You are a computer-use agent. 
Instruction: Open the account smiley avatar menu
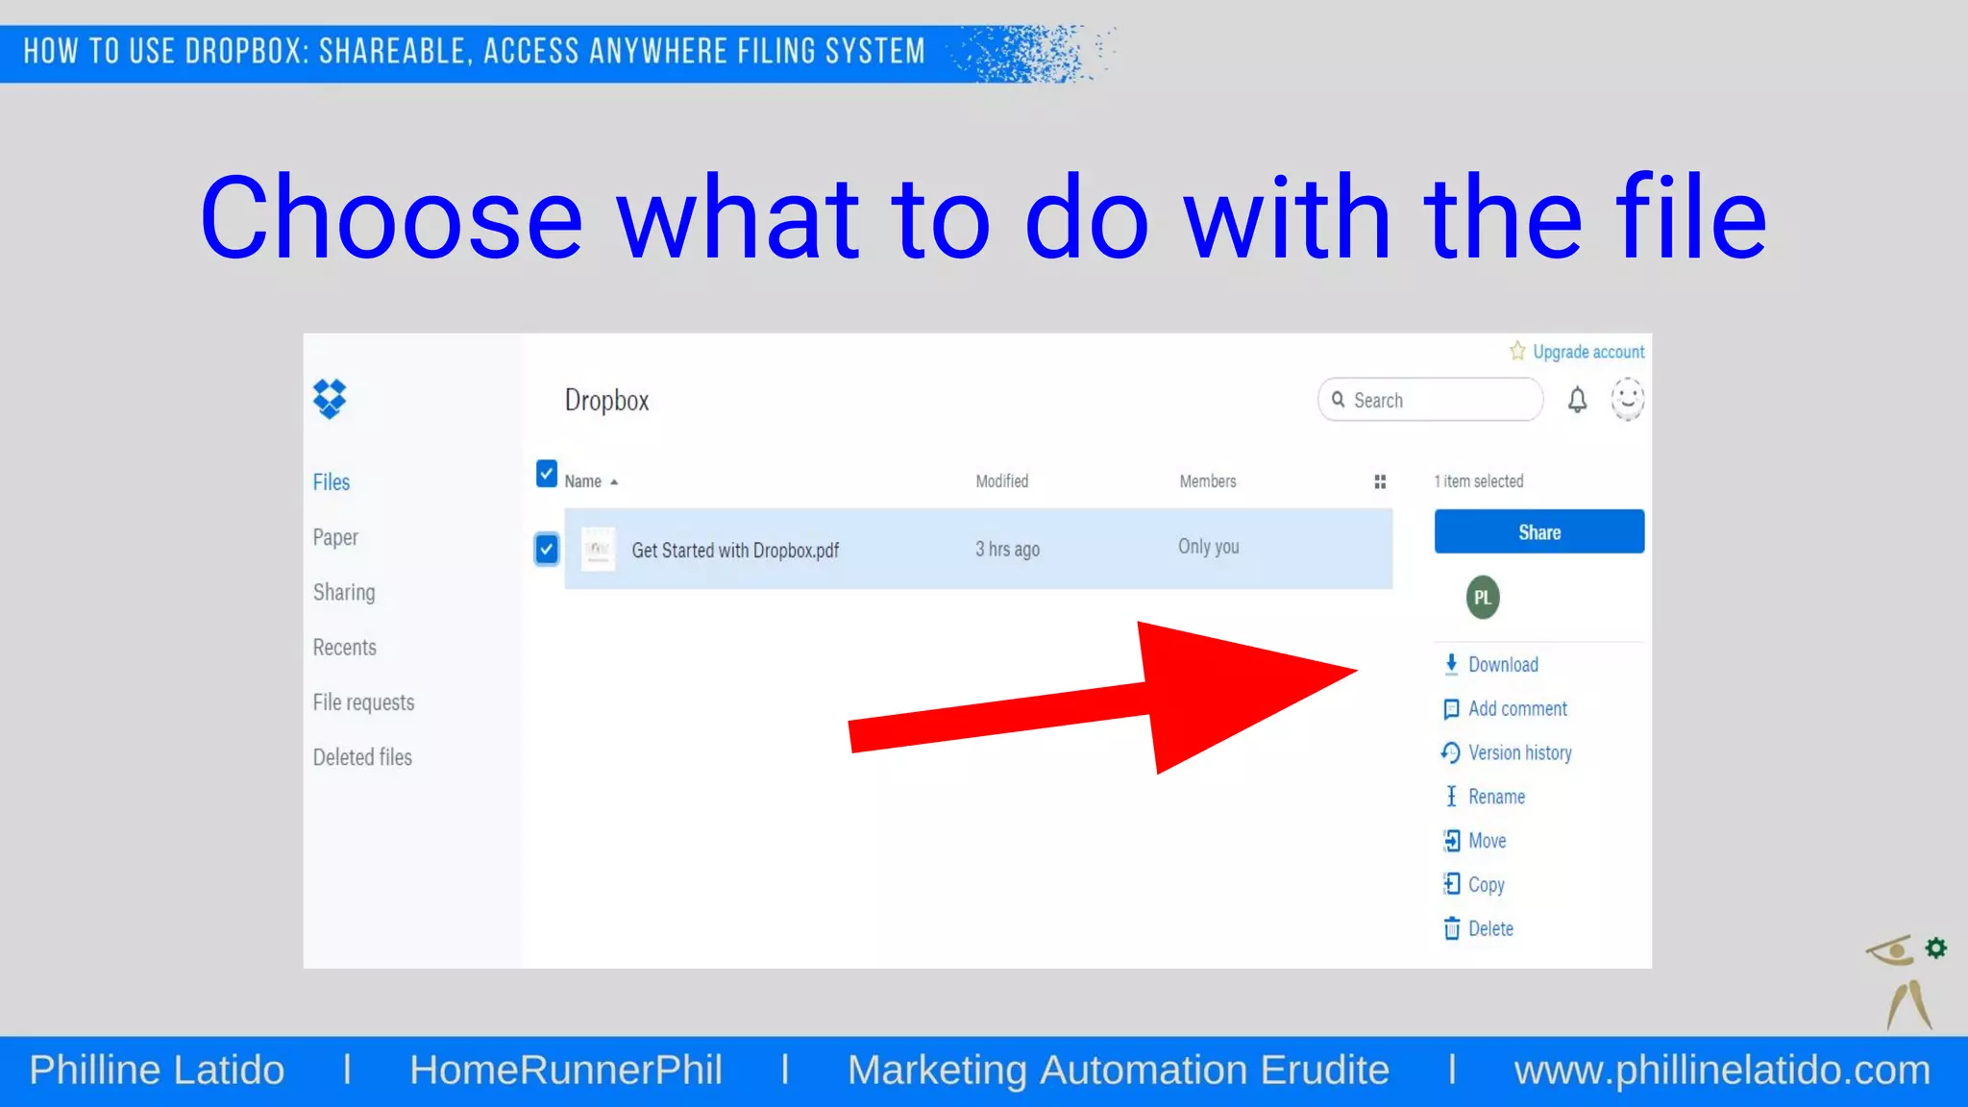coord(1627,399)
